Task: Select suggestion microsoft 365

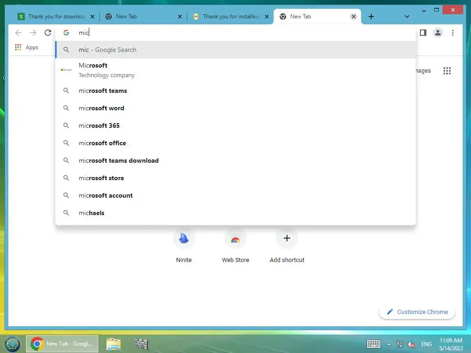Action: [235, 125]
